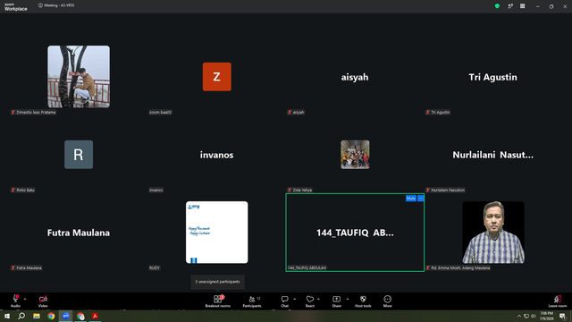
Task: Select the 144_TAUFIQ AB... participant tile
Action: click(355, 233)
